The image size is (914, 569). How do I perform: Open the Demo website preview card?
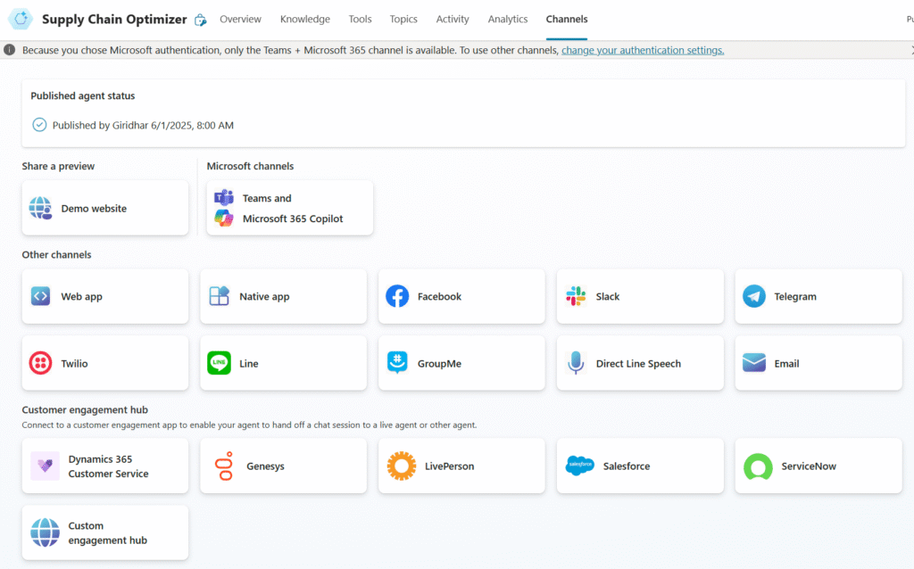[105, 208]
